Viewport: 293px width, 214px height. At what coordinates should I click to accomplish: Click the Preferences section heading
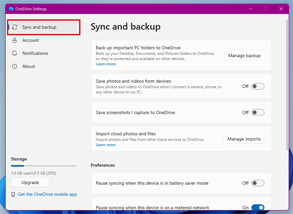click(103, 165)
